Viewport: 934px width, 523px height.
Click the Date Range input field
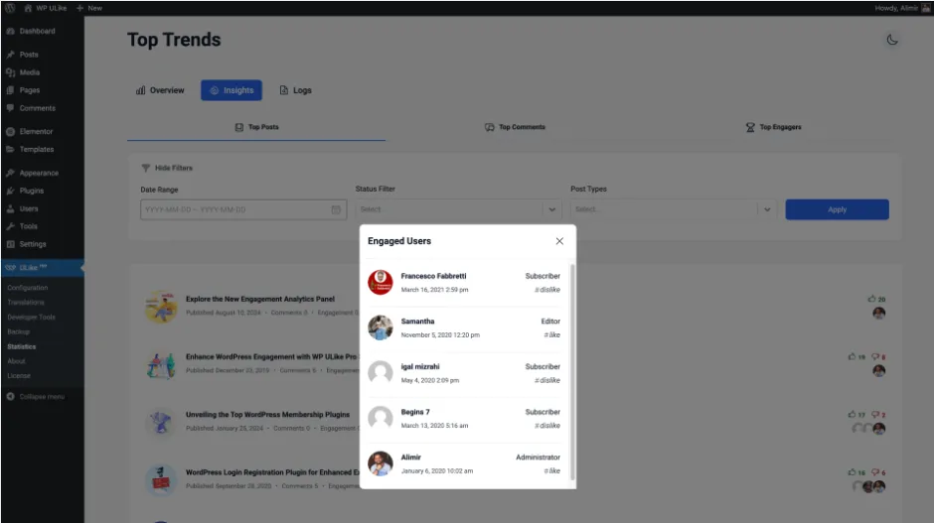(243, 209)
